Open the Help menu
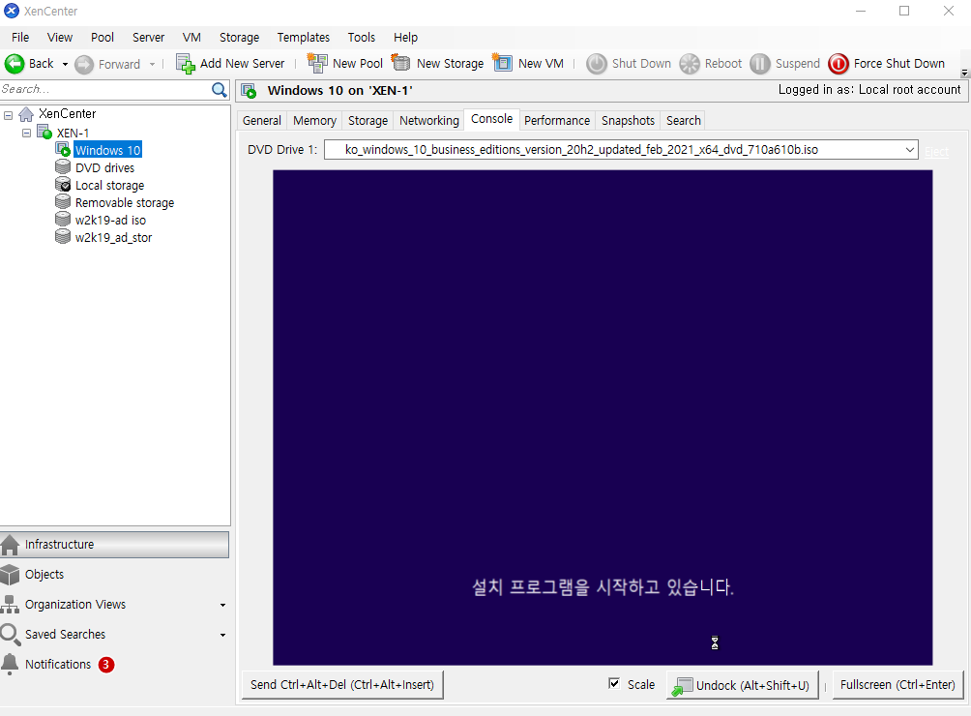This screenshot has width=971, height=716. 405,37
